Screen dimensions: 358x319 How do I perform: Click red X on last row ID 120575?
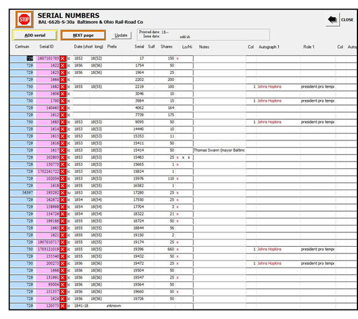[63, 306]
